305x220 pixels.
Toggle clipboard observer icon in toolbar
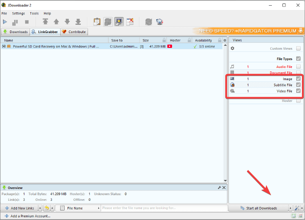(x=97, y=22)
